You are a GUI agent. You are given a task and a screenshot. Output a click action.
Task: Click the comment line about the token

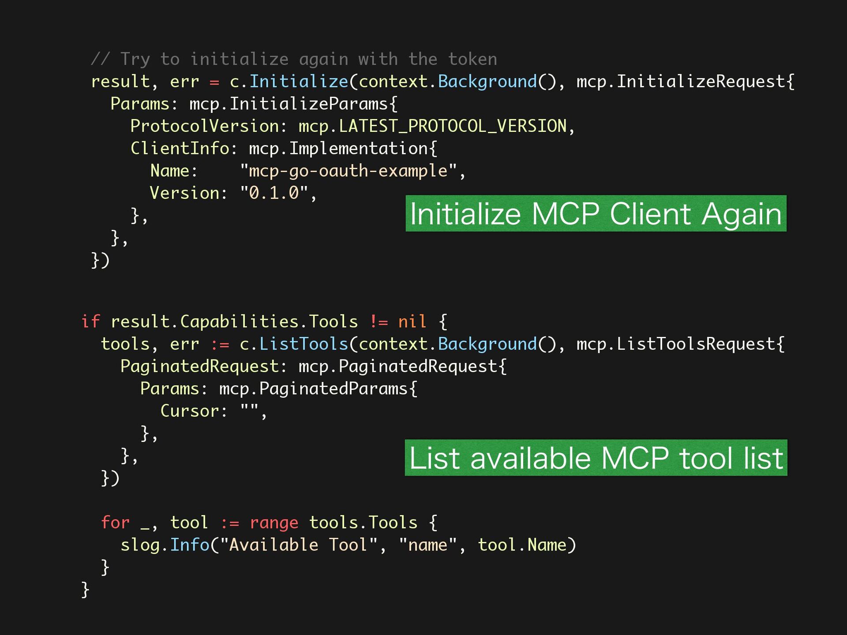294,59
